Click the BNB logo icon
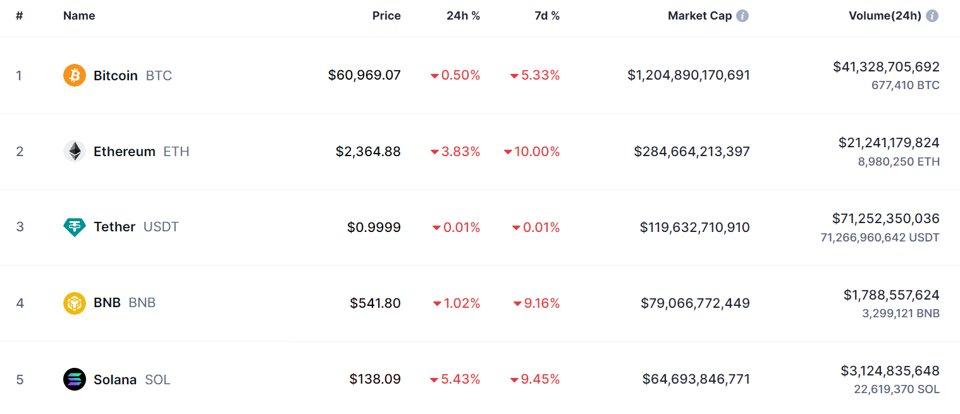Viewport: 960px width, 414px height. pos(75,303)
